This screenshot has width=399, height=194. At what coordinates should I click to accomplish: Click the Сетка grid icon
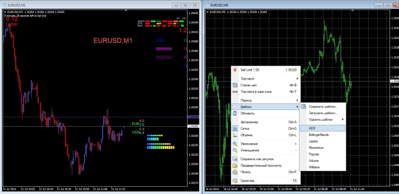tap(235, 129)
